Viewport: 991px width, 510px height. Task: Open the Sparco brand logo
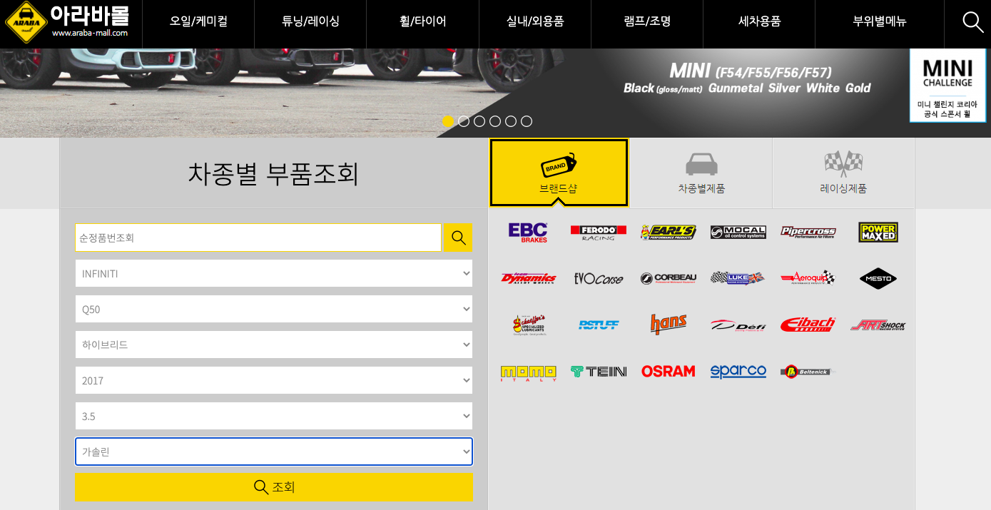coord(738,371)
